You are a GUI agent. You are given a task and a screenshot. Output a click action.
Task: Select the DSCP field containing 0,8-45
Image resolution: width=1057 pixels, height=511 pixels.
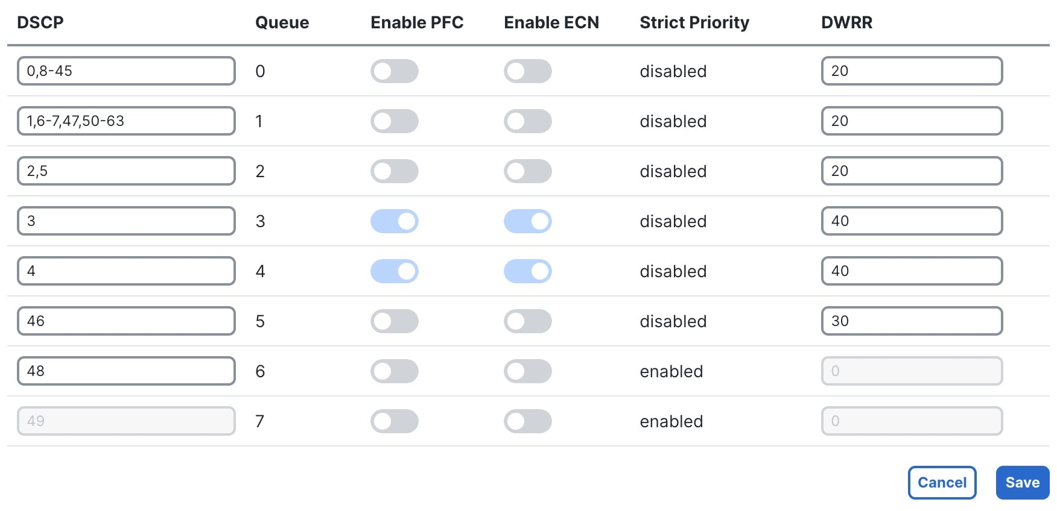tap(125, 71)
